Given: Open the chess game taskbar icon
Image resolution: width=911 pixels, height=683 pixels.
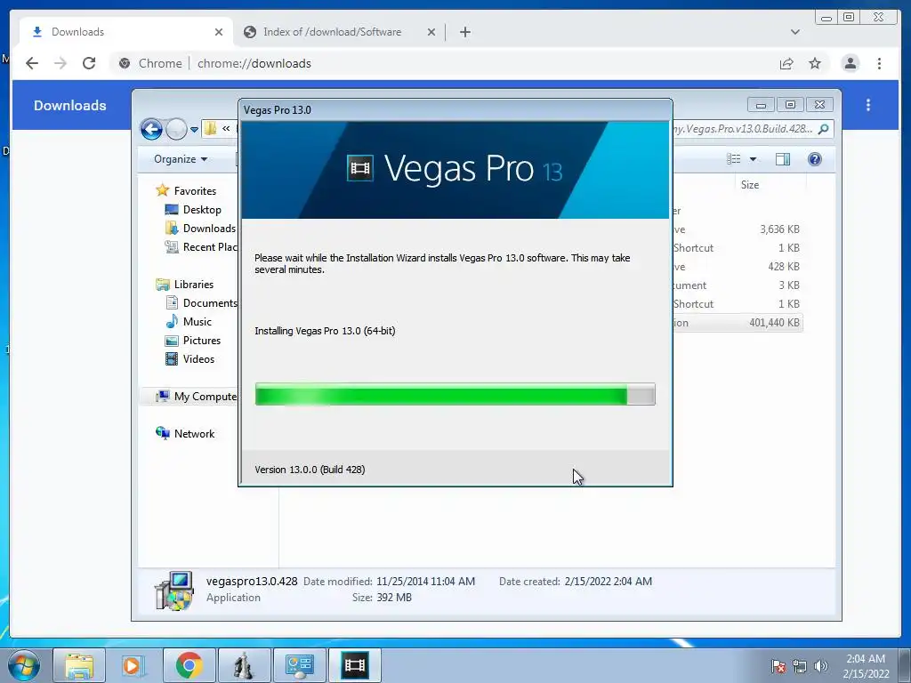Looking at the screenshot, I should 244,665.
